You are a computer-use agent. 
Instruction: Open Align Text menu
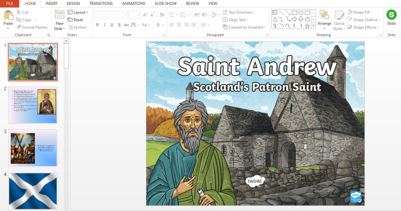(236, 20)
